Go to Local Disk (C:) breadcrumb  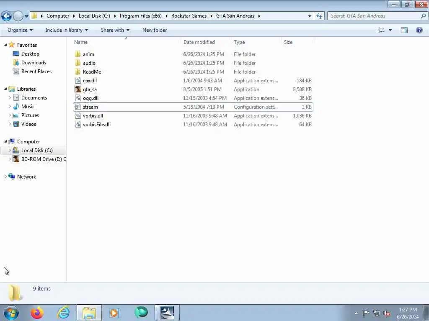(x=94, y=16)
